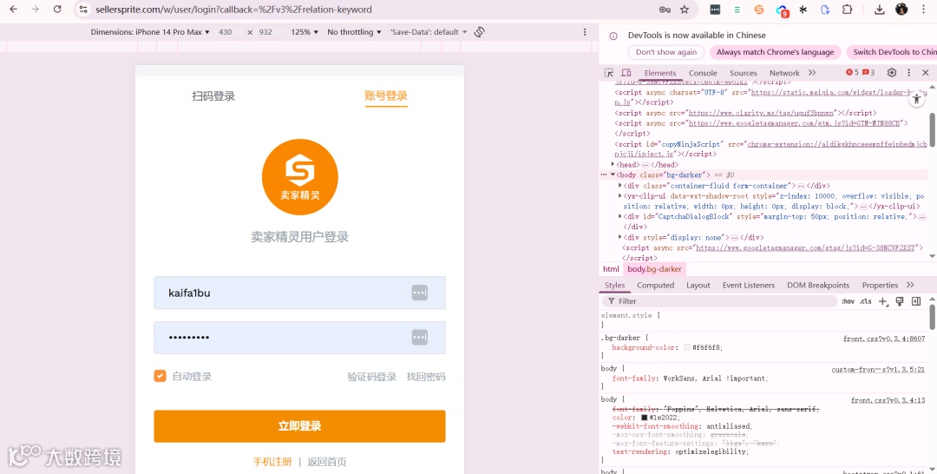The width and height of the screenshot is (937, 474).
Task: Toggle the :hov element state button
Action: [x=848, y=301]
